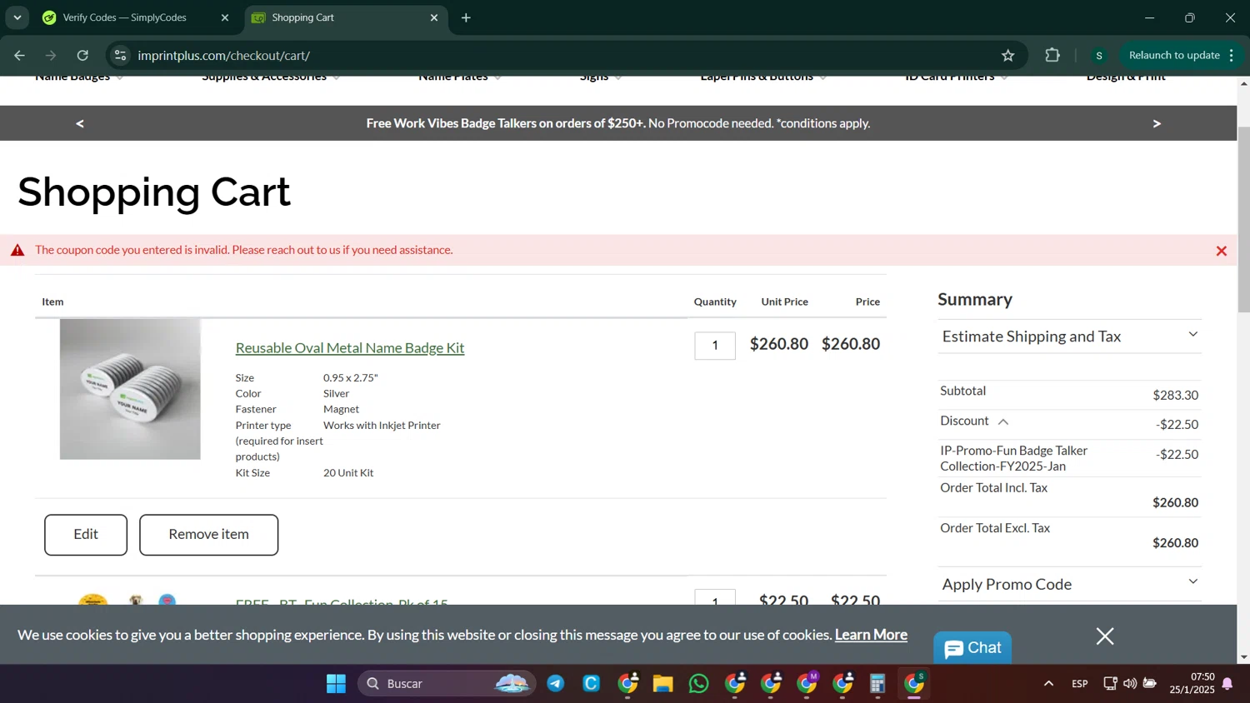
Task: Close the cookie notice banner
Action: pos(1105,636)
